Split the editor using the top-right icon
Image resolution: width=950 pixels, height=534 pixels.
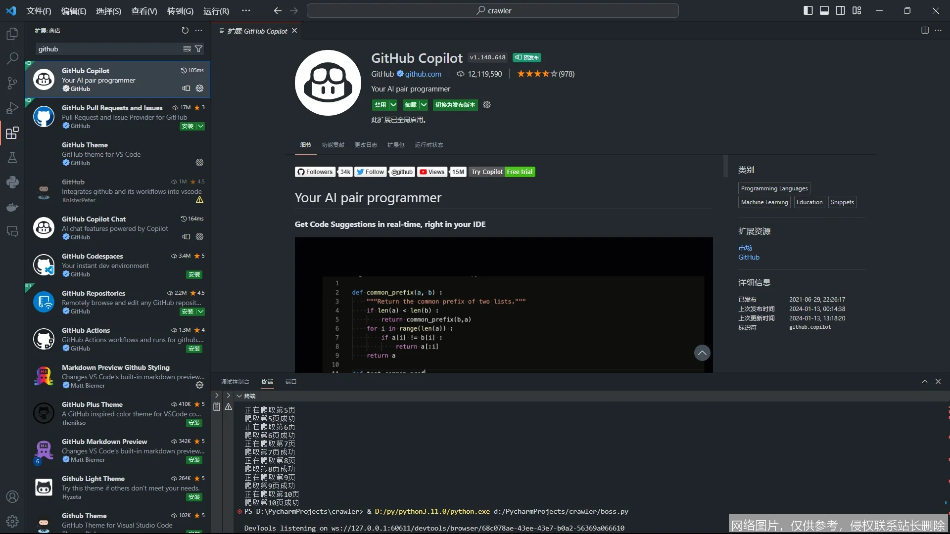(x=925, y=30)
